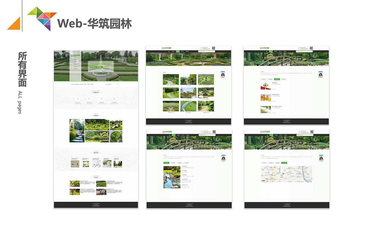Open the embedded map on bottom-right page
The width and height of the screenshot is (374, 233).
pyautogui.click(x=287, y=174)
